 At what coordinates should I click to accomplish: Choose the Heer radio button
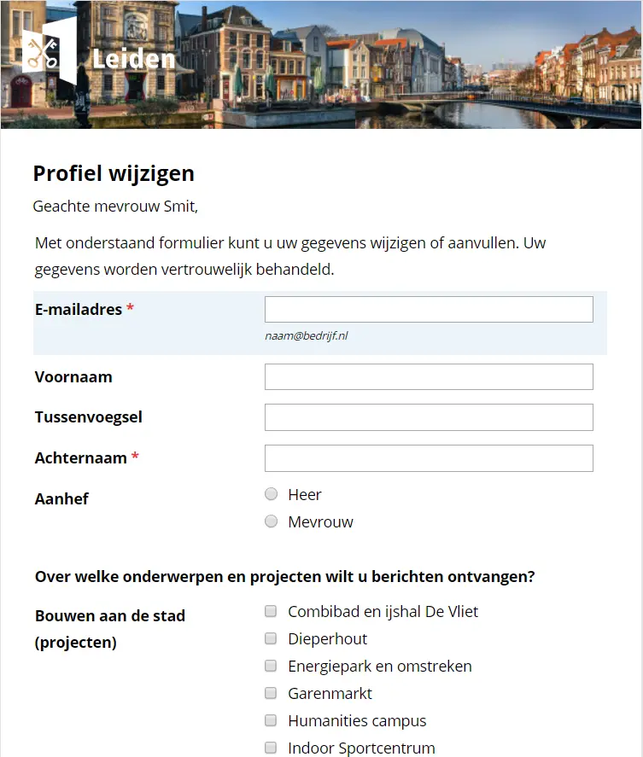pos(272,494)
